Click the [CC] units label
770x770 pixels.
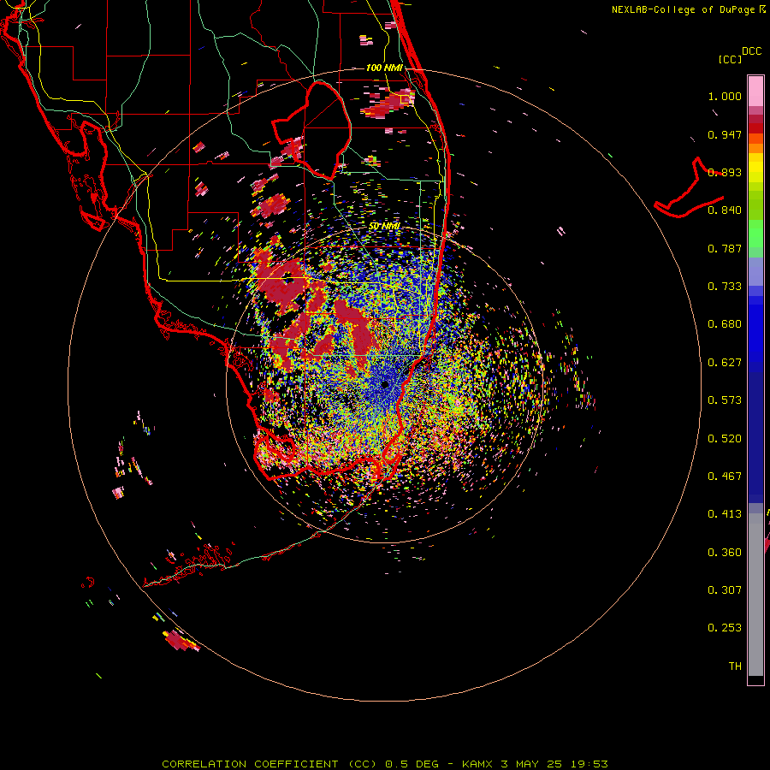click(x=730, y=59)
